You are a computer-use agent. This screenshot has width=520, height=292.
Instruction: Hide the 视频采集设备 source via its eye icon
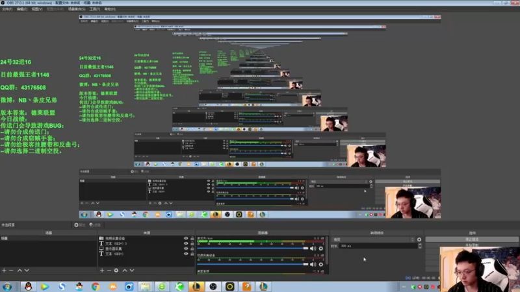pyautogui.click(x=186, y=238)
